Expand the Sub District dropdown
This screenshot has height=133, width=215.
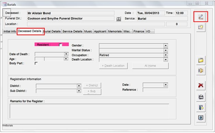[79, 91]
